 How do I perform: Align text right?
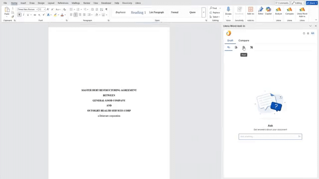[80, 15]
